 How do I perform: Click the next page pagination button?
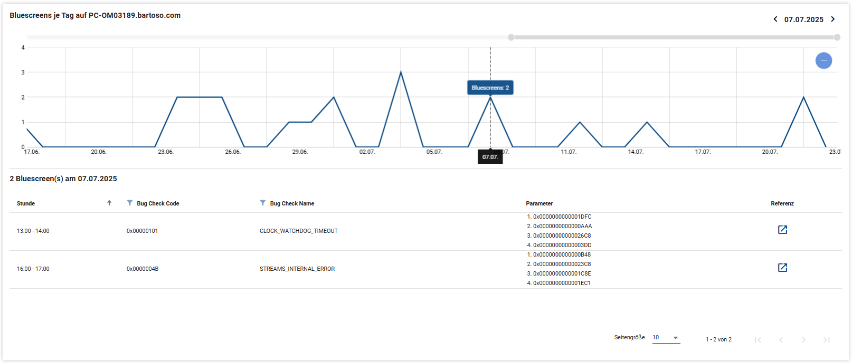tap(804, 340)
